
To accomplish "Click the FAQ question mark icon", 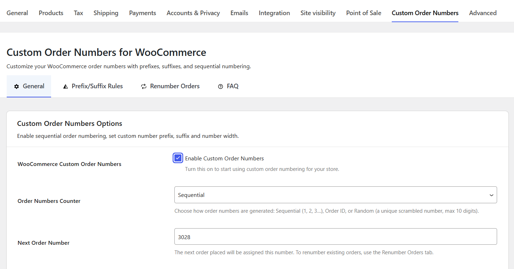I will coord(221,87).
